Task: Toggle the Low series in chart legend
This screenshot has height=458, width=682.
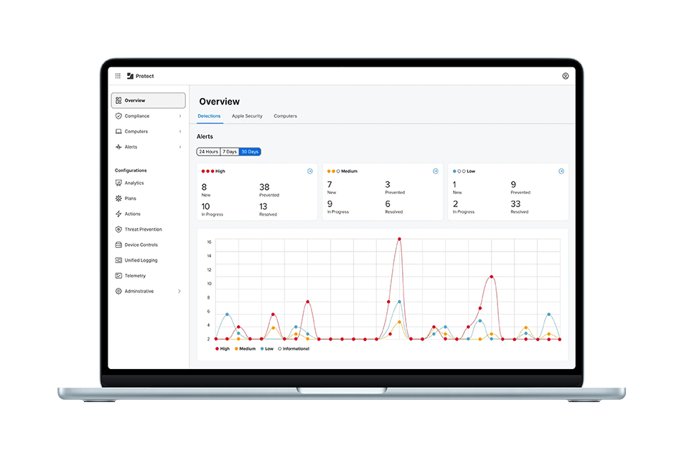Action: pyautogui.click(x=266, y=348)
